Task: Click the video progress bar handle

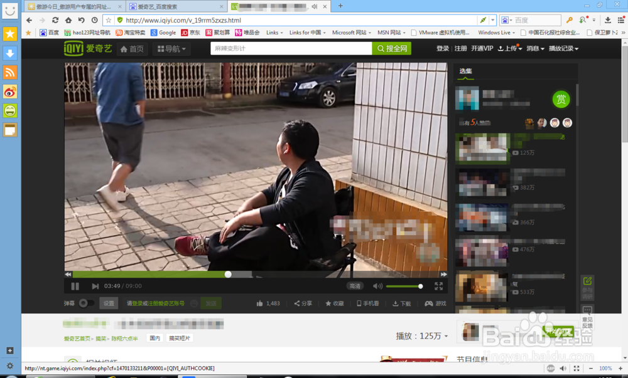Action: (x=228, y=274)
